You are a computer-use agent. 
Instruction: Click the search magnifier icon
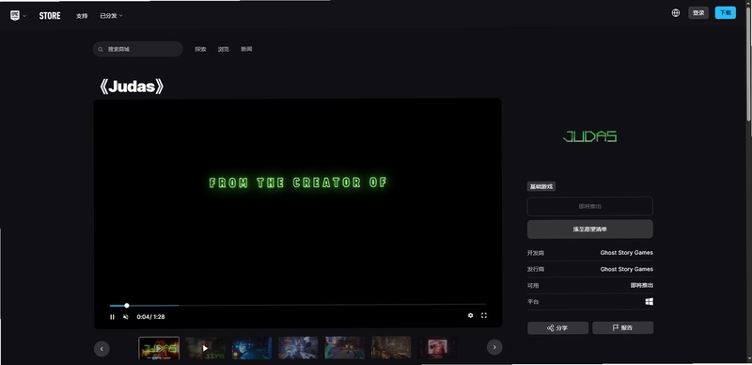pos(101,49)
